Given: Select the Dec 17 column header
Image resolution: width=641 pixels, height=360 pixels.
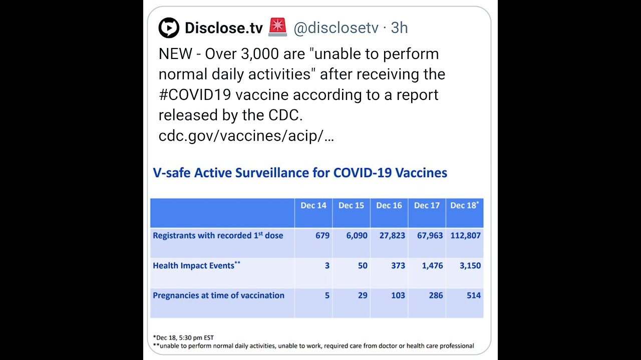Looking at the screenshot, I should pos(427,206).
